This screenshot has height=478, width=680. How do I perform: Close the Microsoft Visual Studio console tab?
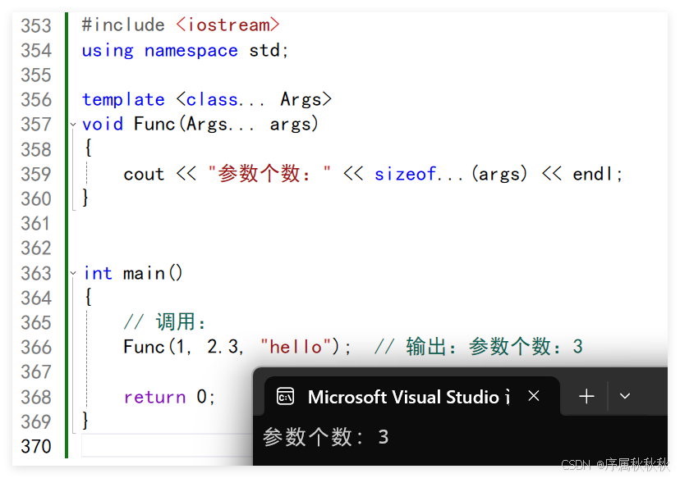tap(534, 396)
